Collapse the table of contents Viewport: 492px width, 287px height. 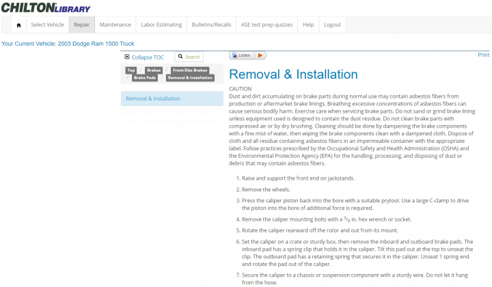click(x=147, y=57)
